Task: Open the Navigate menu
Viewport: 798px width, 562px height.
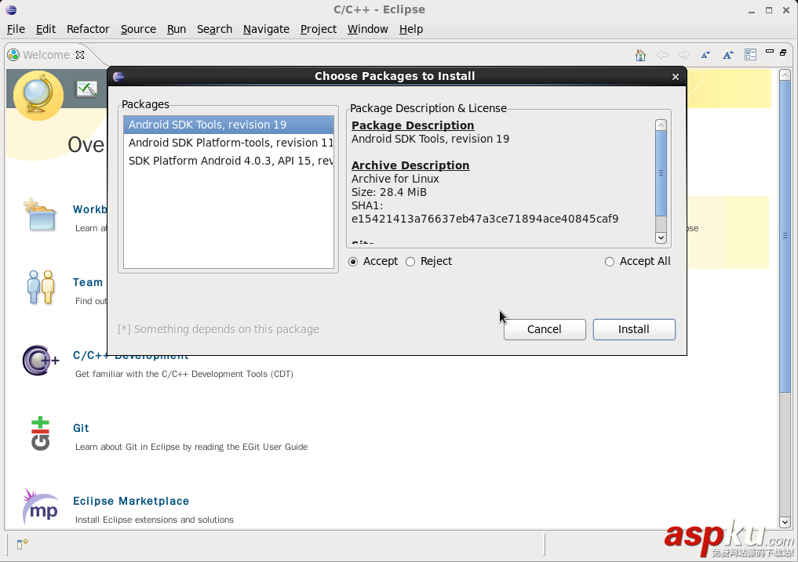Action: coord(266,29)
